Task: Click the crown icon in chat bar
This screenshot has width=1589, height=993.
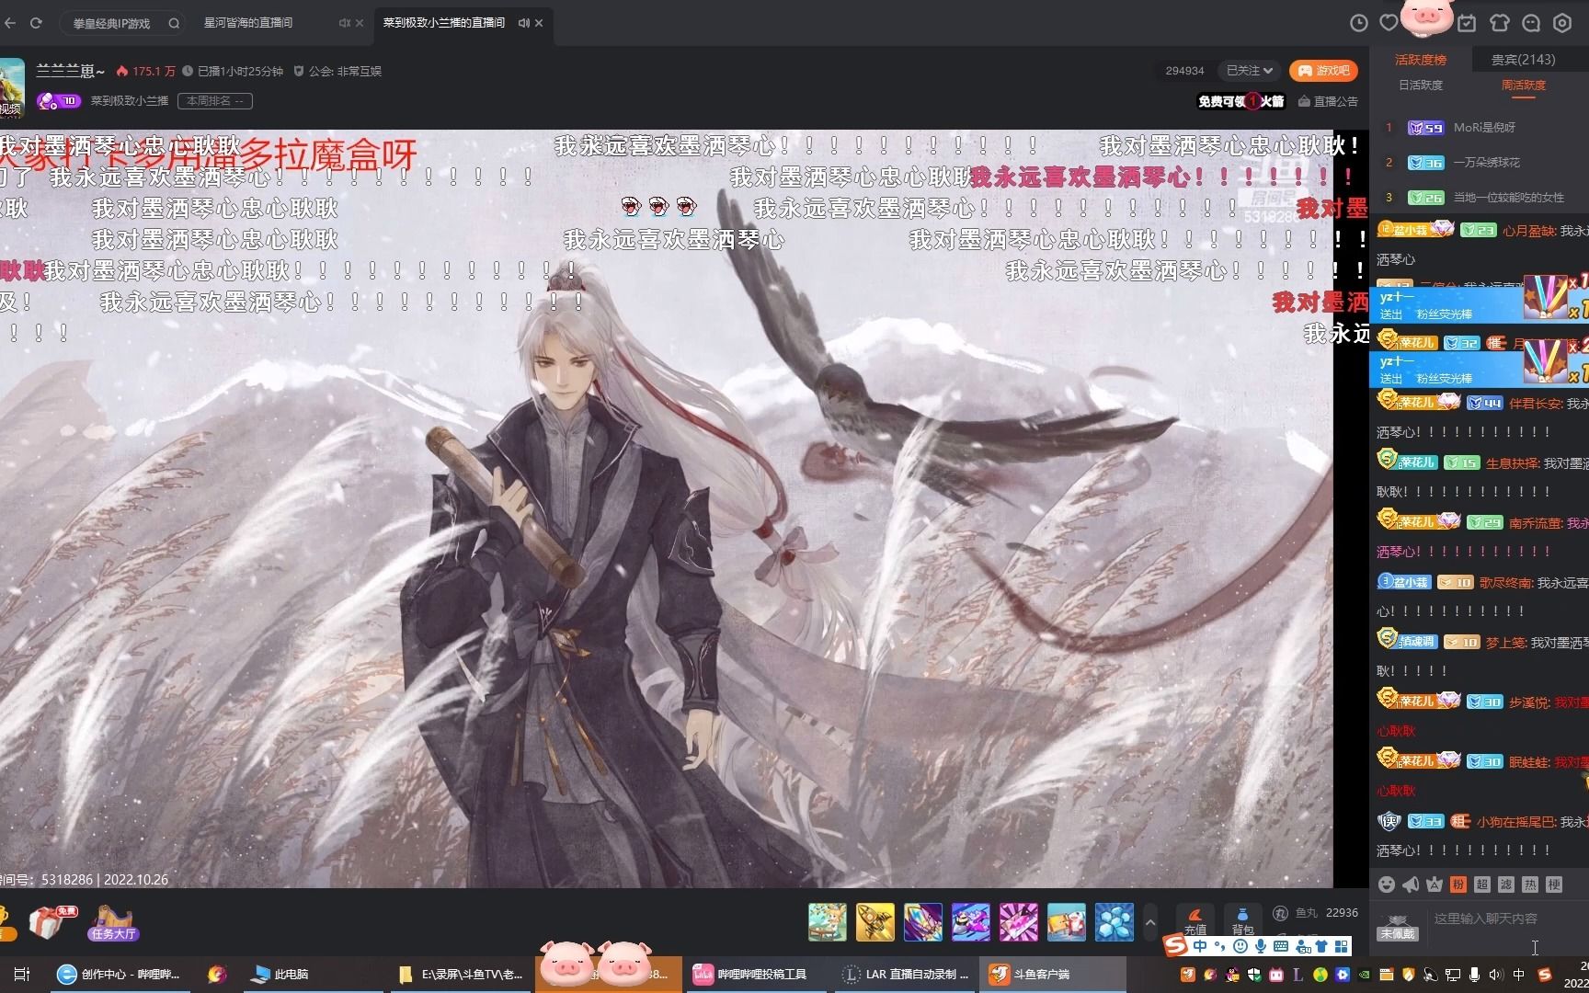Action: point(1435,885)
